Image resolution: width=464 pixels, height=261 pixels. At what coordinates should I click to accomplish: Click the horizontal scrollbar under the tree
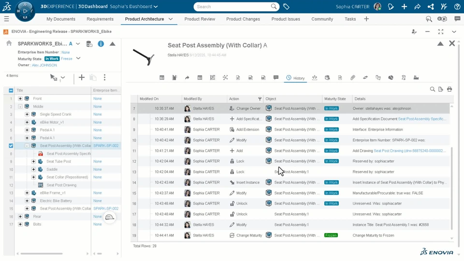point(42,254)
